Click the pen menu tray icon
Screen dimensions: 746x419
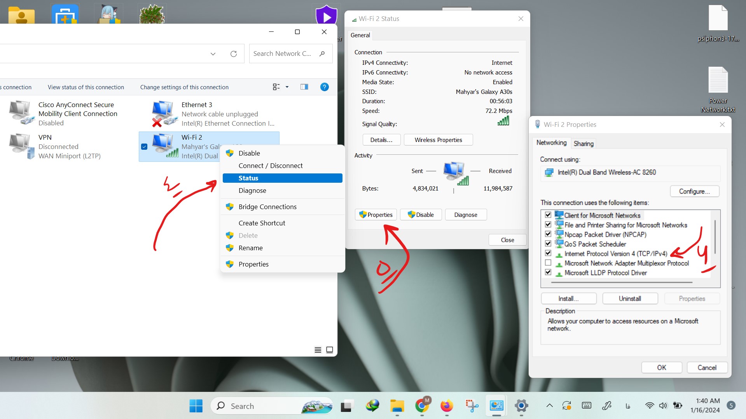point(607,406)
